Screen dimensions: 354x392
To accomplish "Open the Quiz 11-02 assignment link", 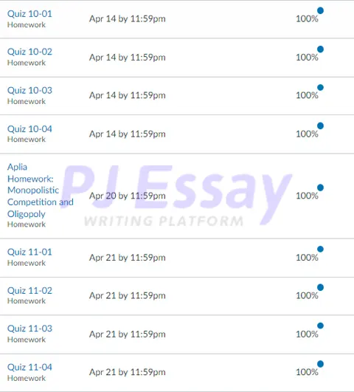I will pos(29,291).
